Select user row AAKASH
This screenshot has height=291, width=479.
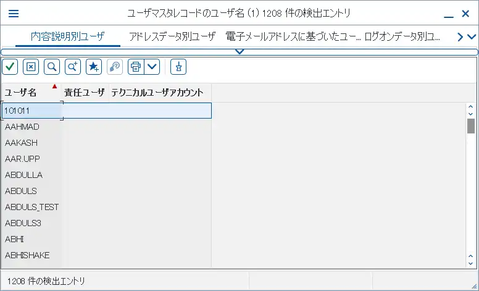click(x=107, y=143)
